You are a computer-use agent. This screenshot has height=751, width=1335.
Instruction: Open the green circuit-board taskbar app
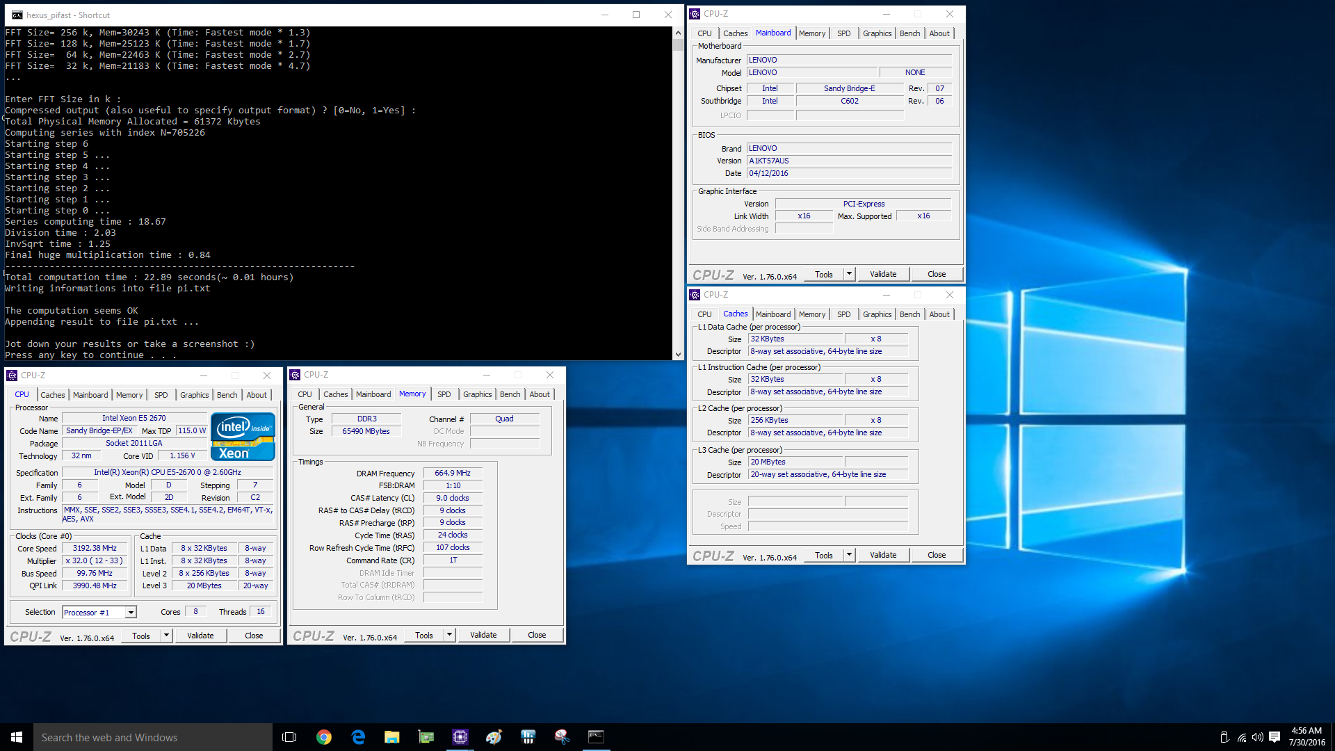[x=426, y=737]
